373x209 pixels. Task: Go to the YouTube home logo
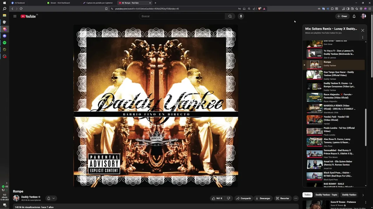tap(28, 16)
